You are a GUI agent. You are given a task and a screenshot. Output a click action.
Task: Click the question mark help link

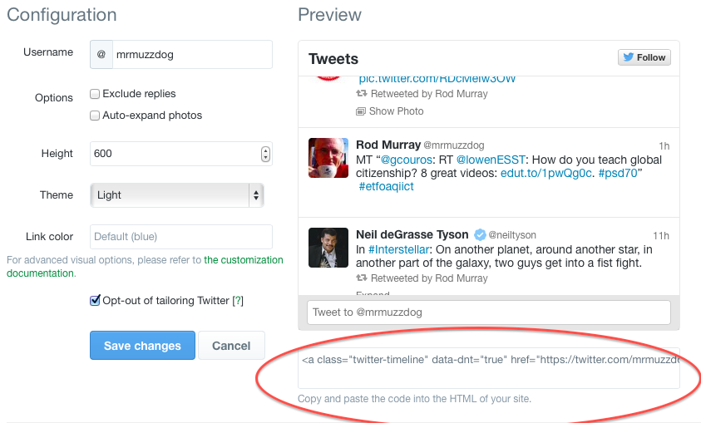(238, 301)
